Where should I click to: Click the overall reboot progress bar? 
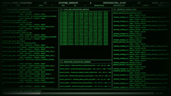coord(78,93)
